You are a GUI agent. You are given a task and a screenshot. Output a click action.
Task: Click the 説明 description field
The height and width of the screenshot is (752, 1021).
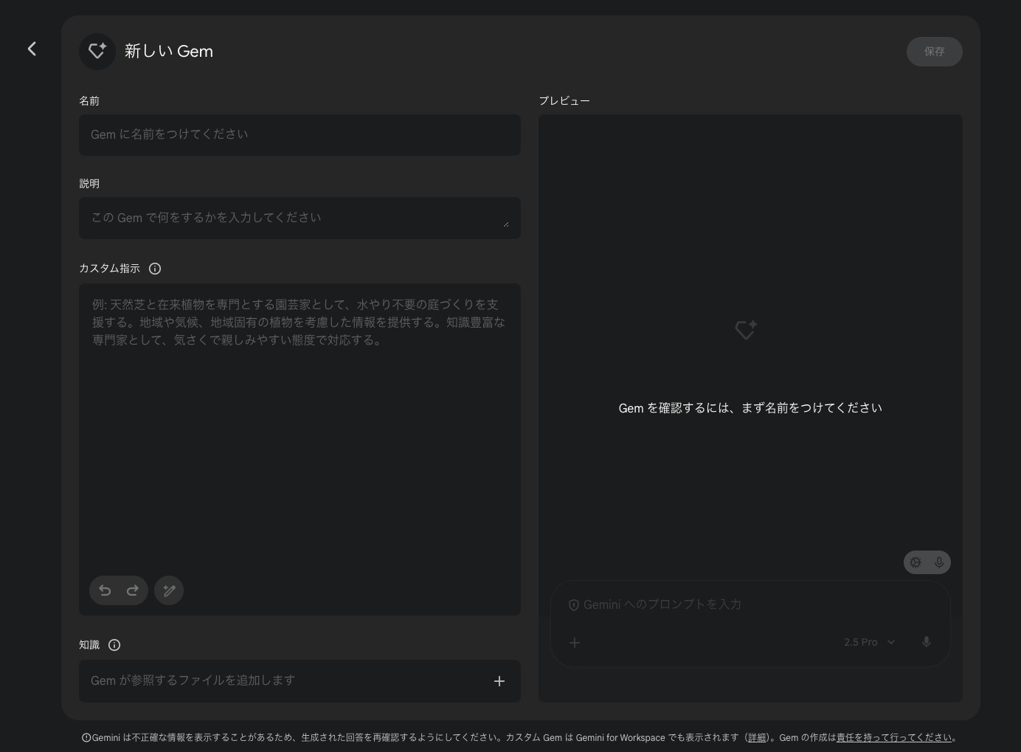(300, 218)
